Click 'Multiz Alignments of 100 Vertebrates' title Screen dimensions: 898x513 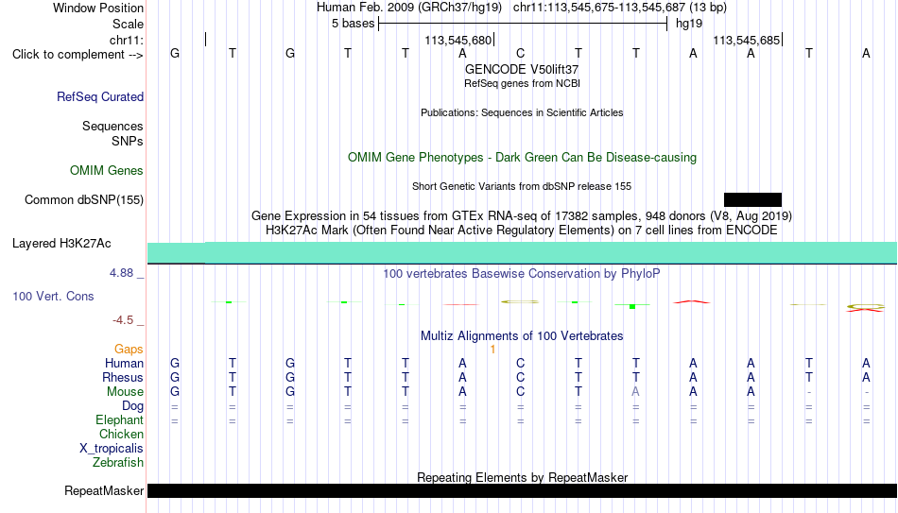tap(522, 336)
